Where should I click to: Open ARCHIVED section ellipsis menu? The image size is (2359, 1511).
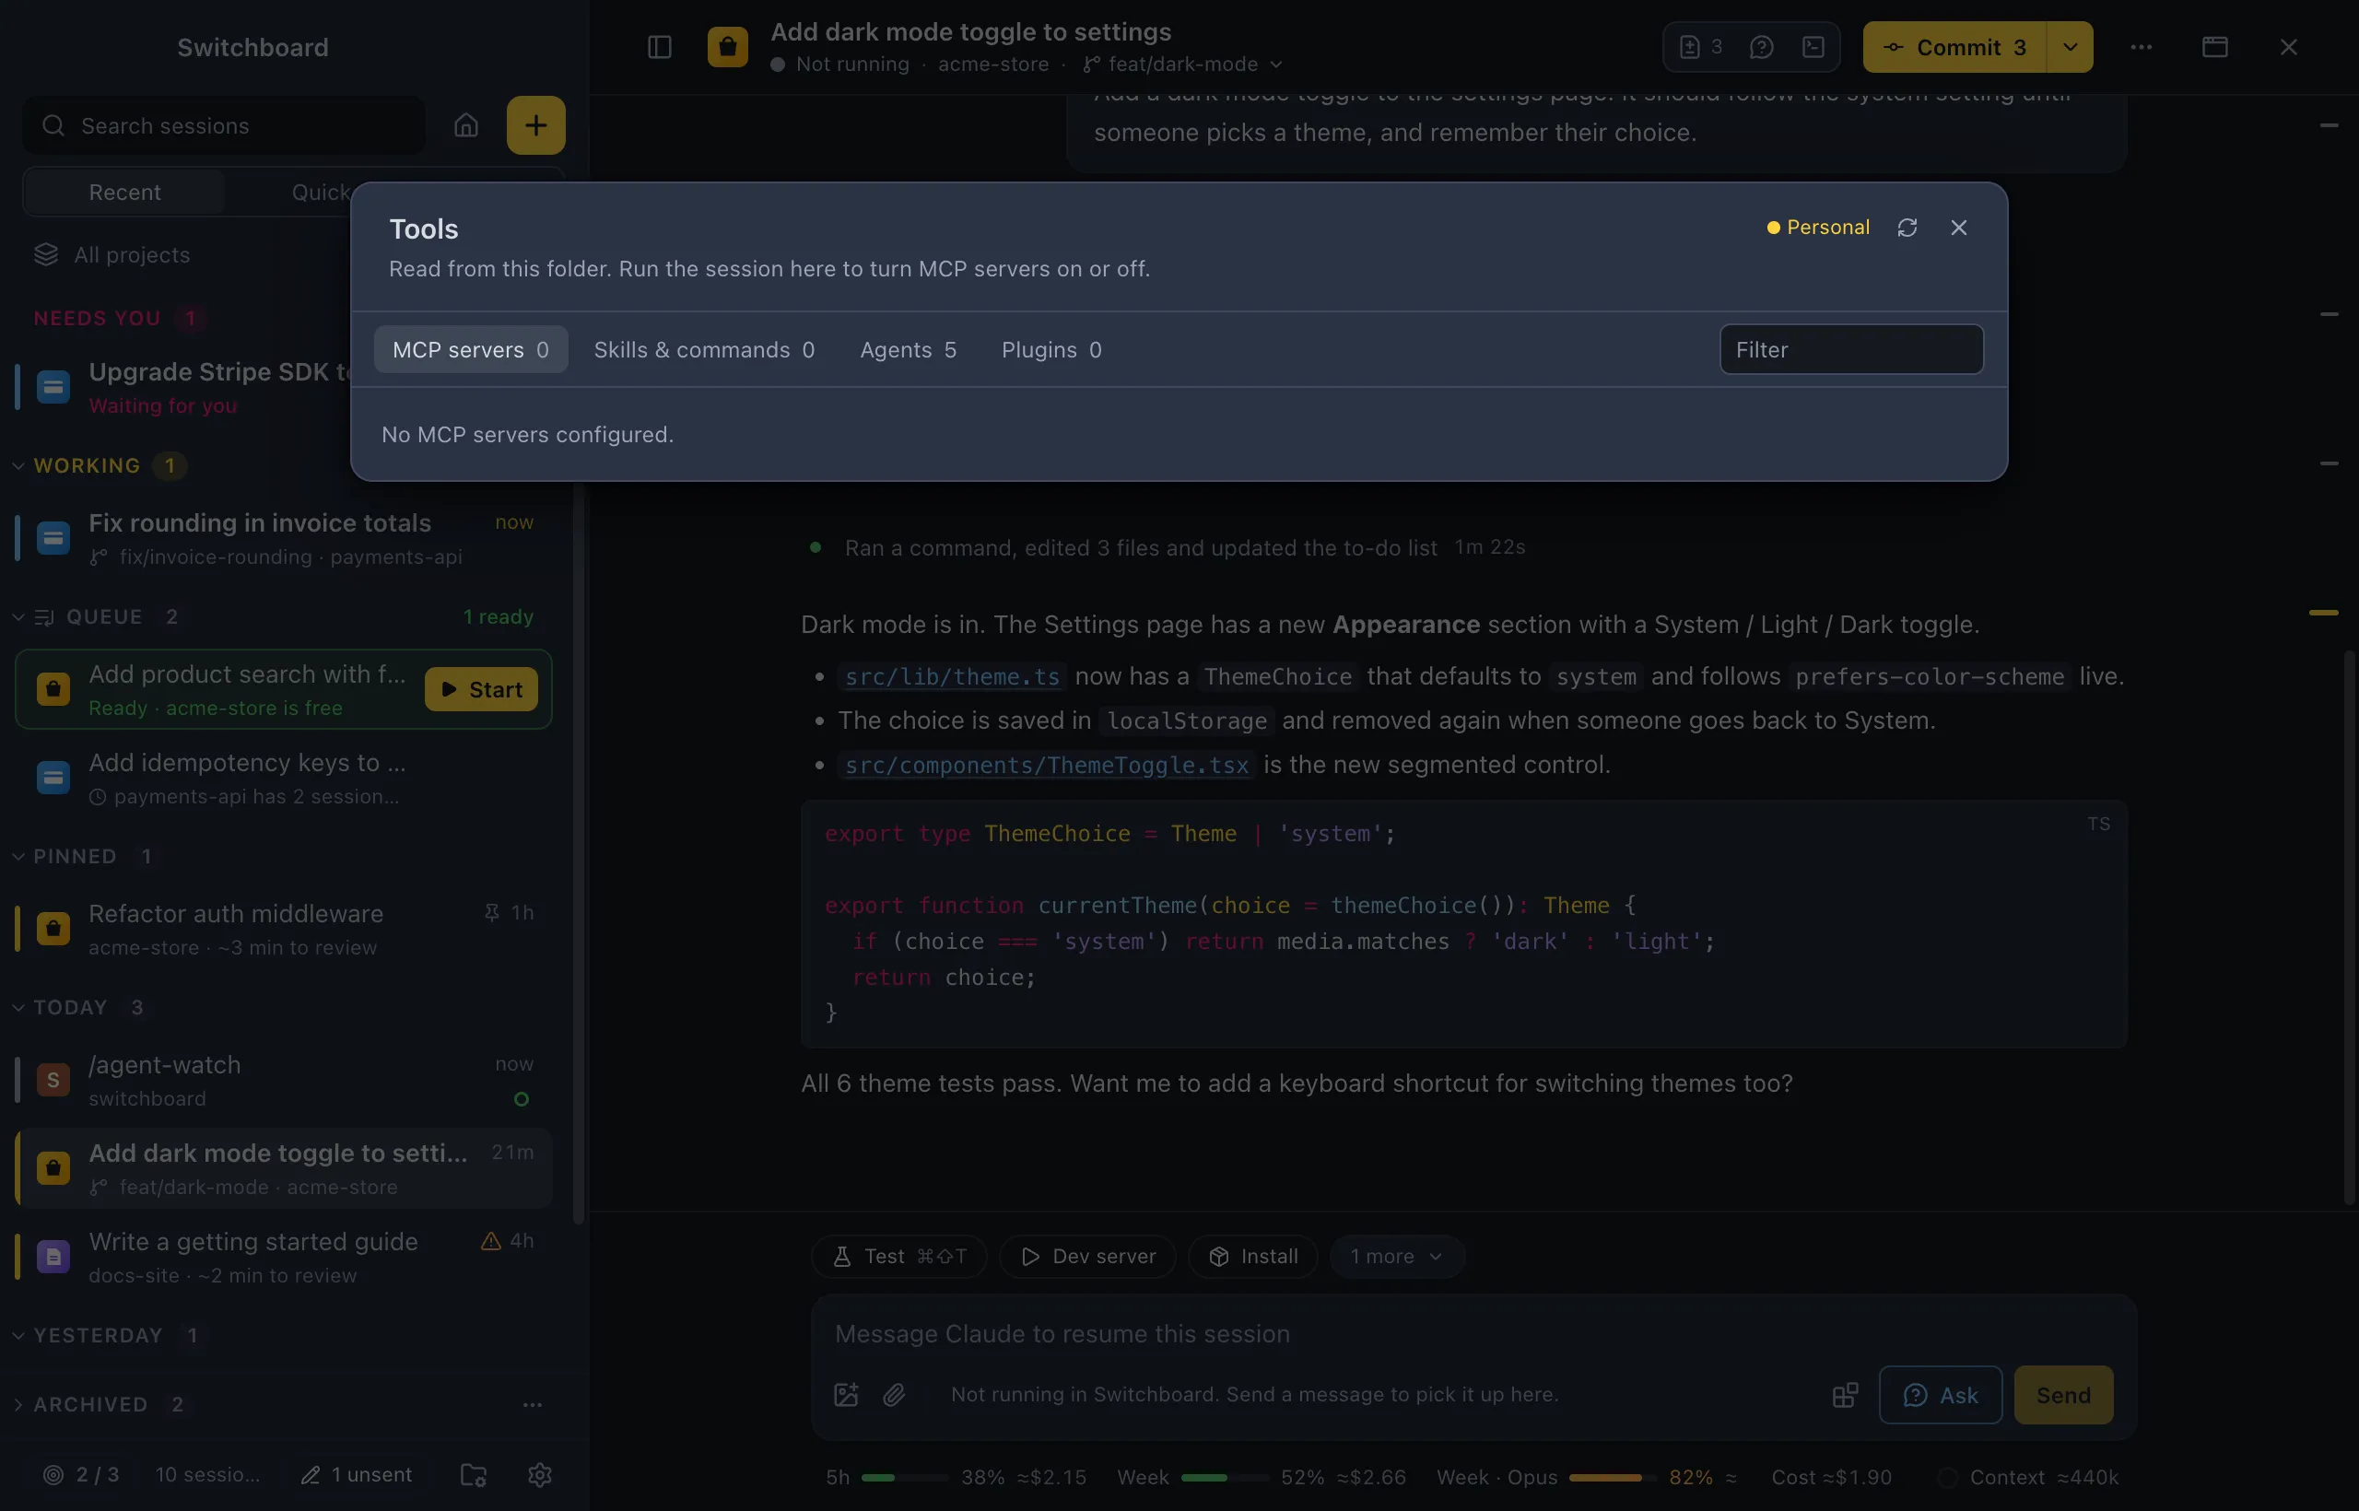(x=532, y=1404)
